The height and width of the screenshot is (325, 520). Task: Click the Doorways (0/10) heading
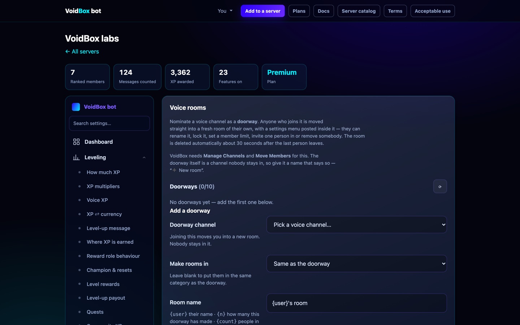click(x=192, y=187)
